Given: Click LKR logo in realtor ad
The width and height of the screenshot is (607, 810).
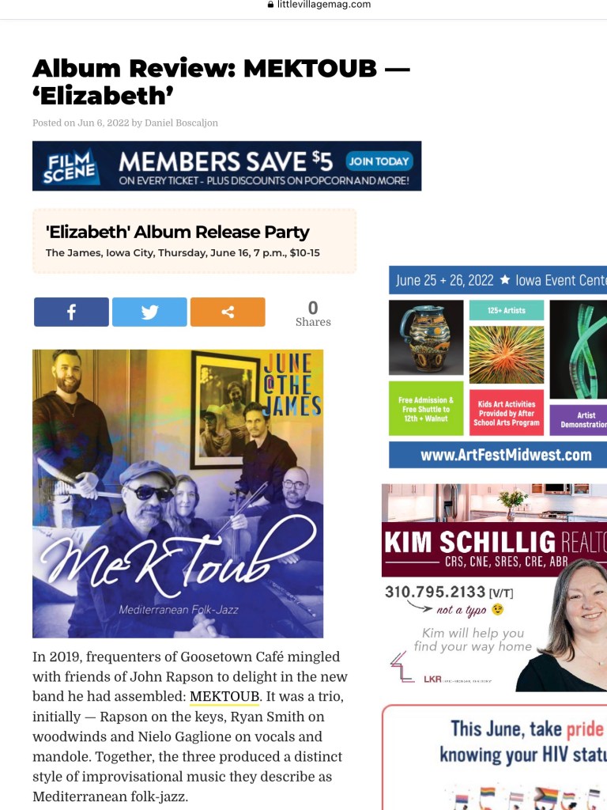Looking at the screenshot, I should pyautogui.click(x=432, y=679).
